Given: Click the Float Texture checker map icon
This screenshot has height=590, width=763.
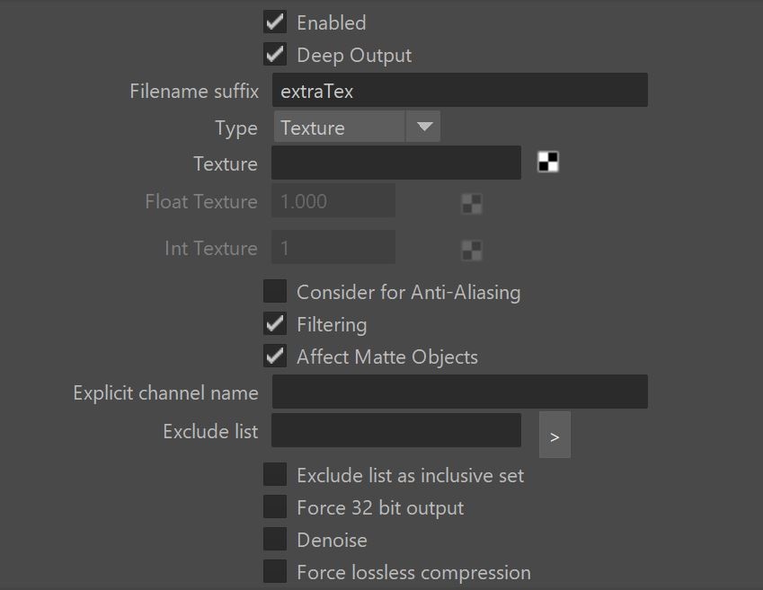Looking at the screenshot, I should pyautogui.click(x=472, y=204).
